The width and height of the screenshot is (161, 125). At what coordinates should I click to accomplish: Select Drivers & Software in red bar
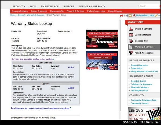(20, 11)
